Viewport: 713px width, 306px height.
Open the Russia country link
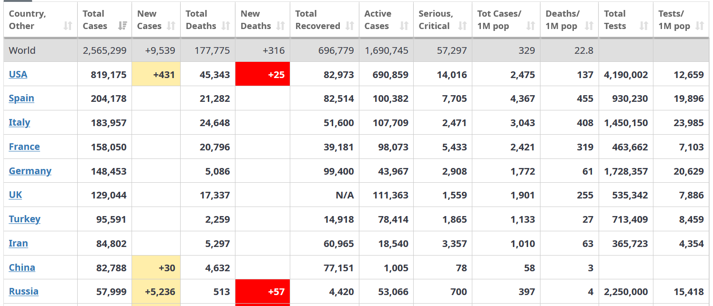tap(23, 291)
